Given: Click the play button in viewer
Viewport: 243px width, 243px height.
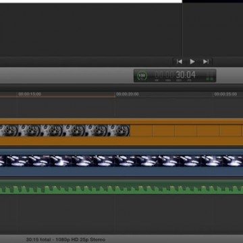Looking at the screenshot, I should [192, 61].
